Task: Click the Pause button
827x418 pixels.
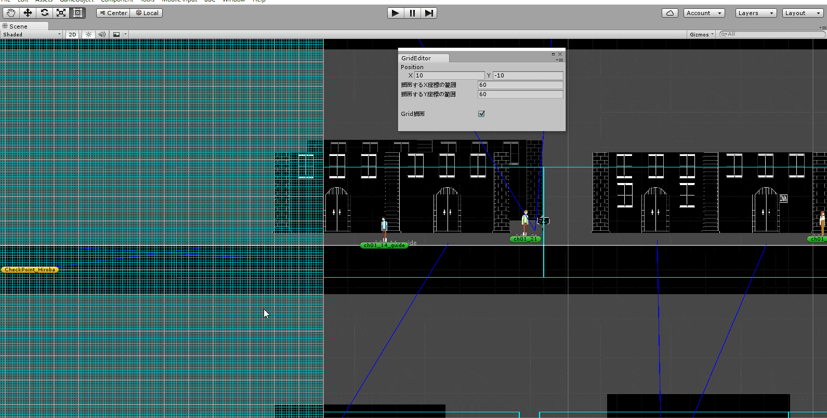Action: 412,13
